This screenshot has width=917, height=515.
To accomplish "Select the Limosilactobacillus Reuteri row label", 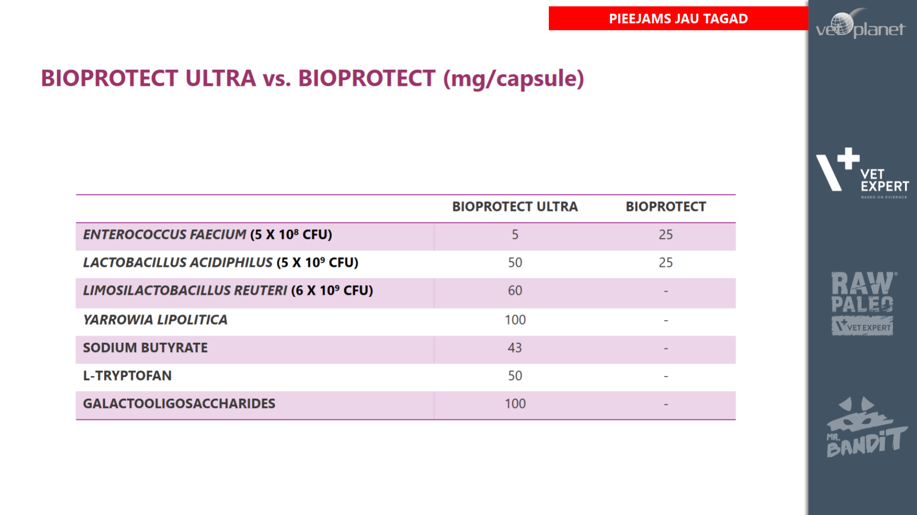I will pos(228,290).
